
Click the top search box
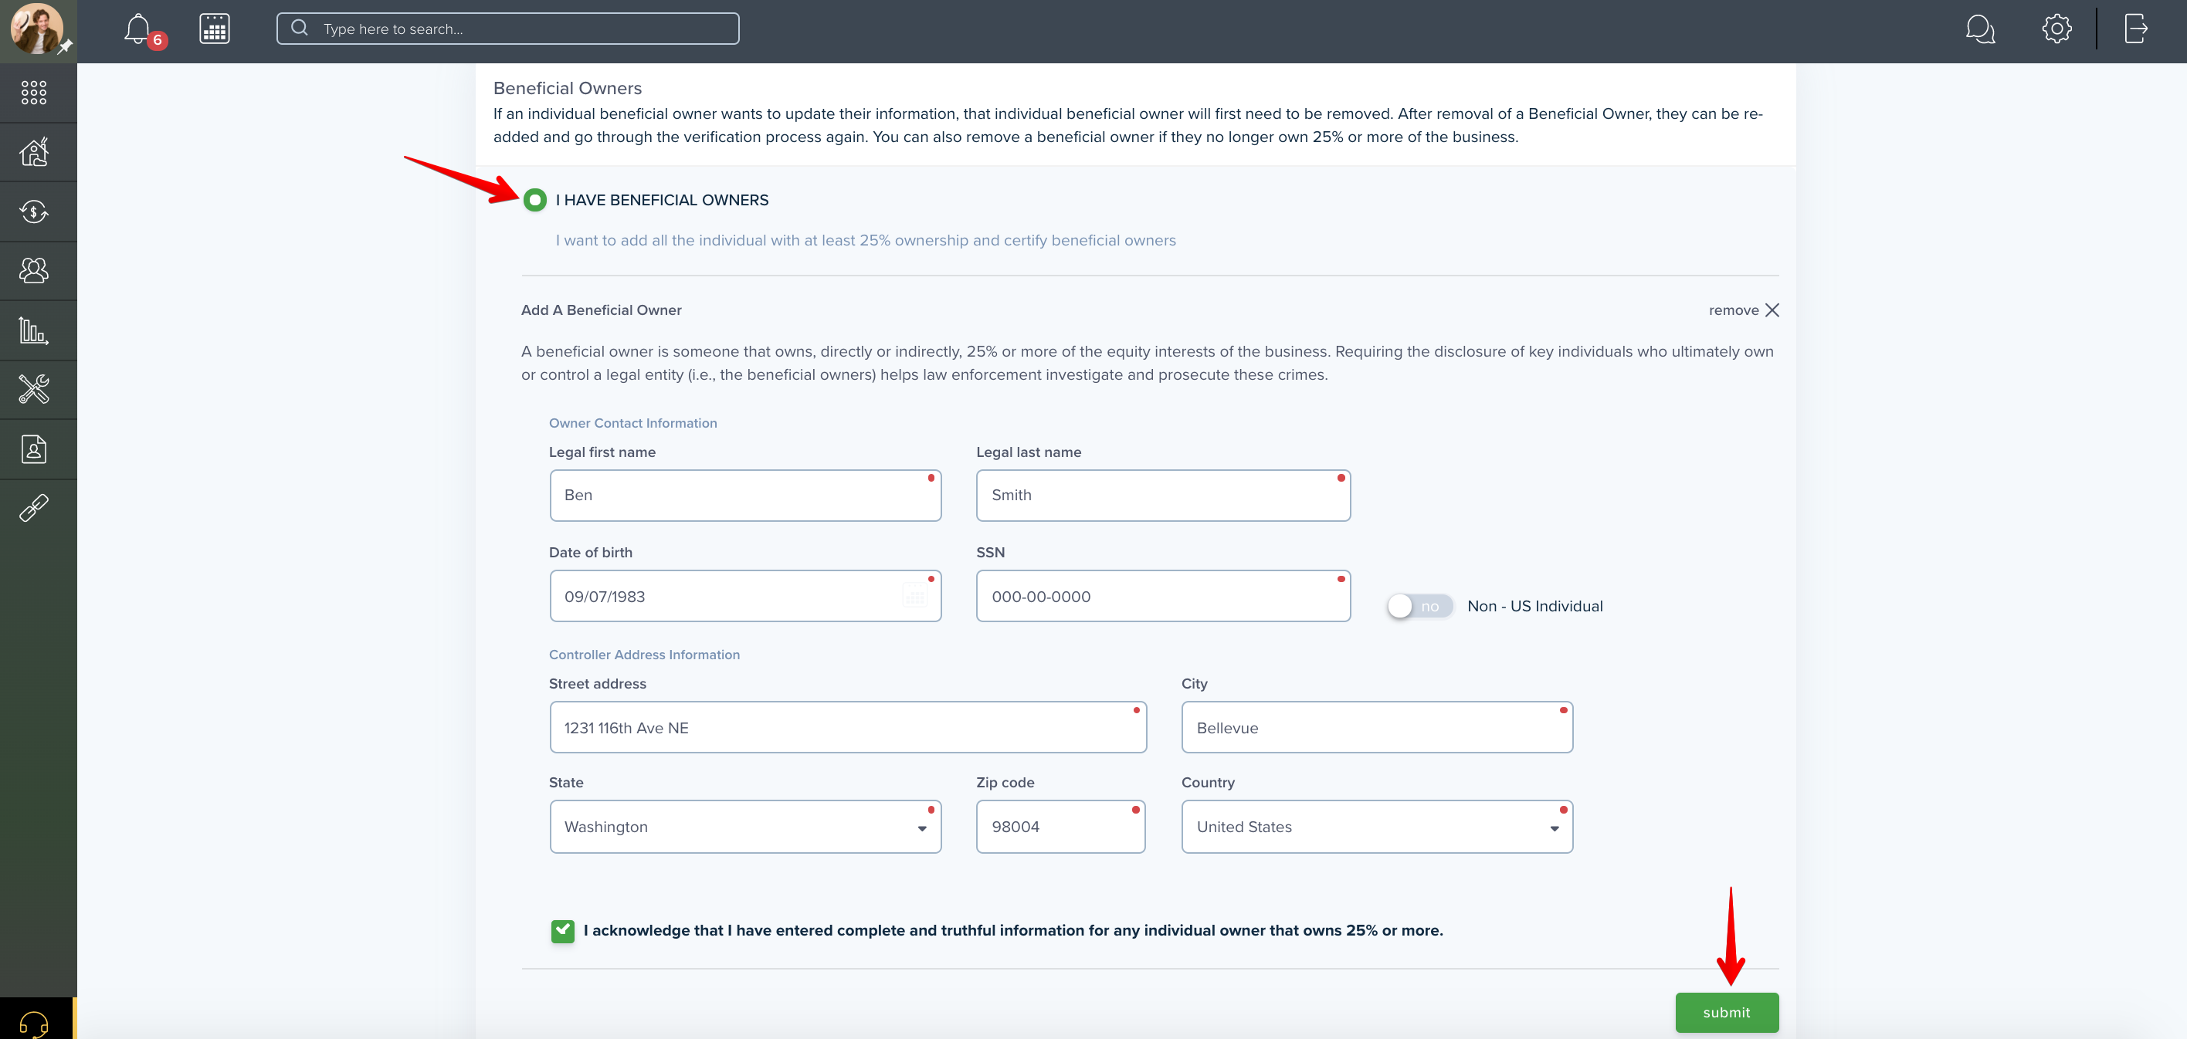pos(507,29)
